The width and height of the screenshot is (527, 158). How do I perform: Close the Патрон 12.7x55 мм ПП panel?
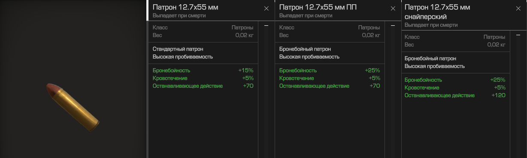[393, 9]
